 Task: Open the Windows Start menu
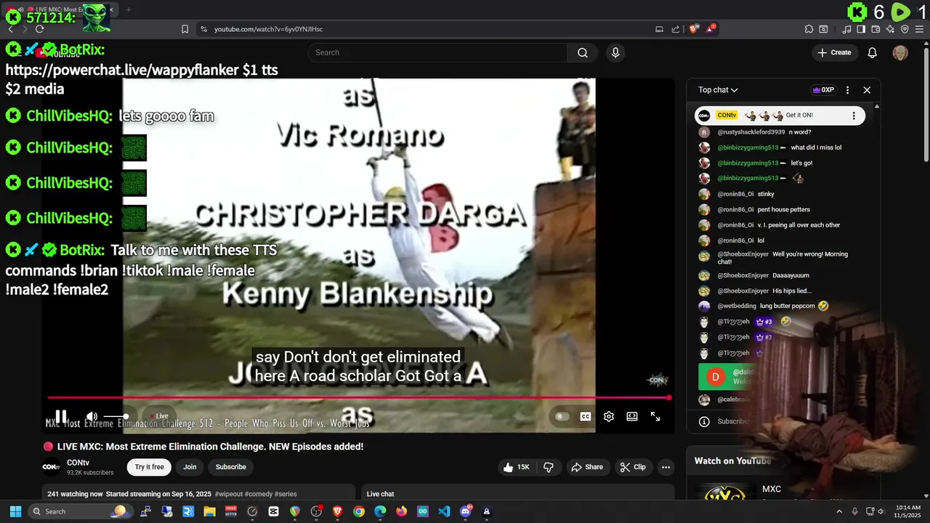point(15,511)
